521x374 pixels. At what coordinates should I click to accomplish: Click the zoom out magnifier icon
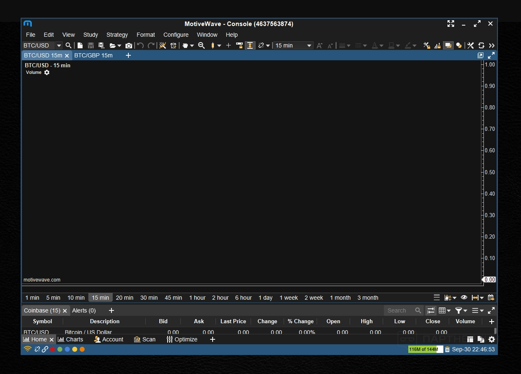[201, 45]
